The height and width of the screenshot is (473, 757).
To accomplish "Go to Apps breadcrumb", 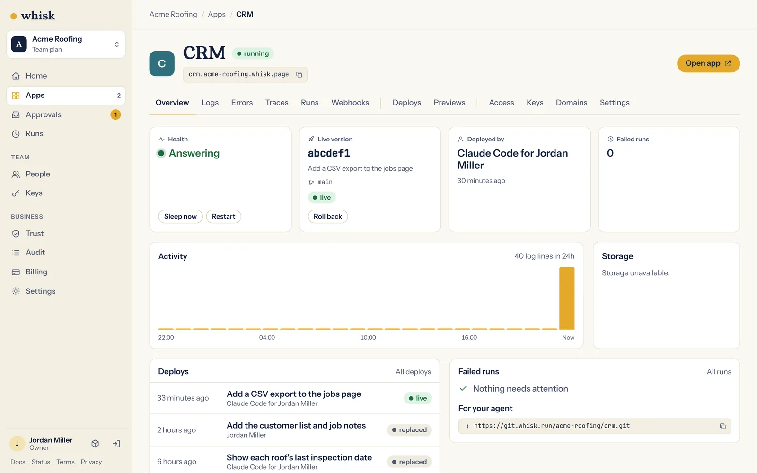I will [x=217, y=14].
